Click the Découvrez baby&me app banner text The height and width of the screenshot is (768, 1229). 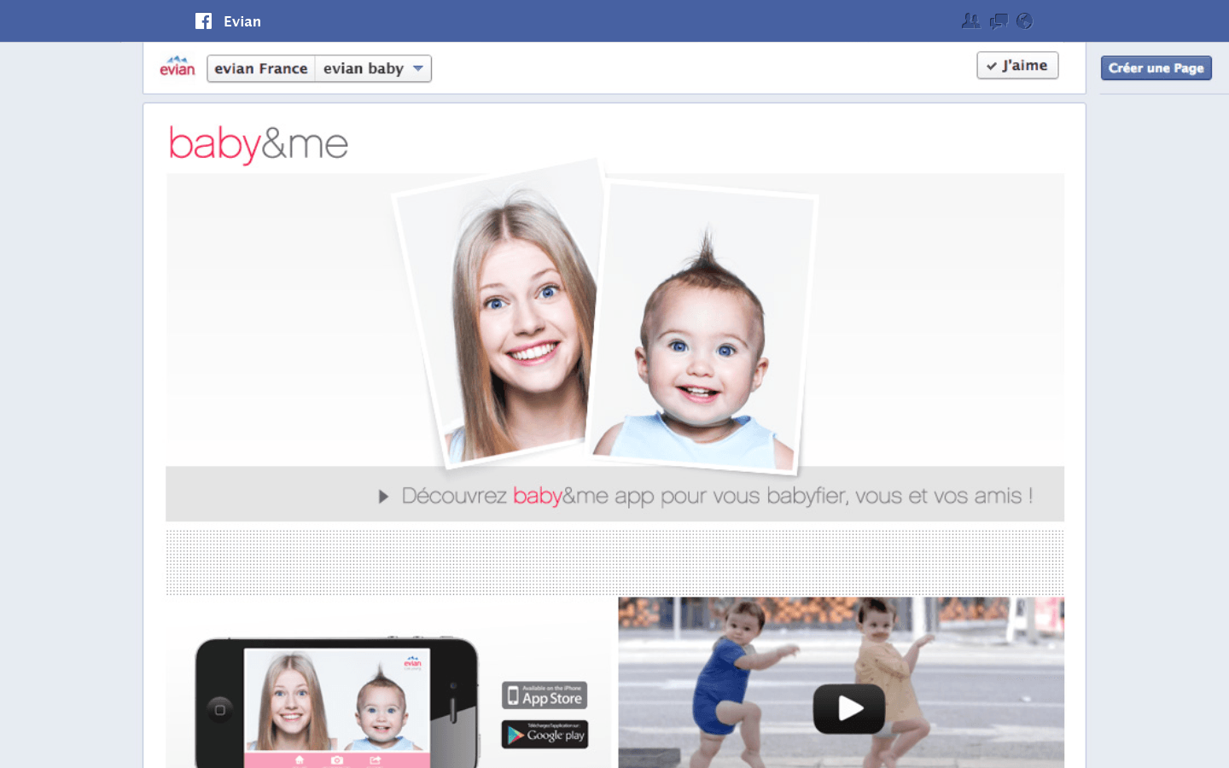[x=717, y=496]
